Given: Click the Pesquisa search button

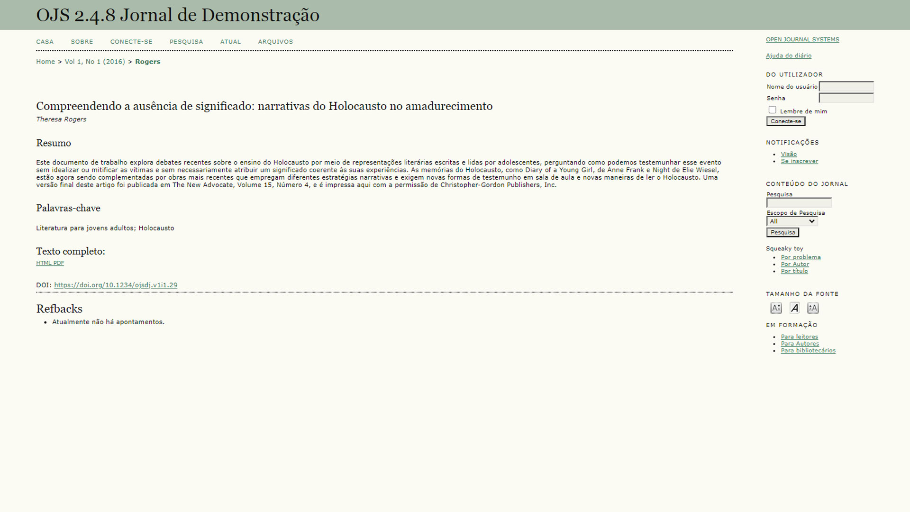Looking at the screenshot, I should (783, 232).
